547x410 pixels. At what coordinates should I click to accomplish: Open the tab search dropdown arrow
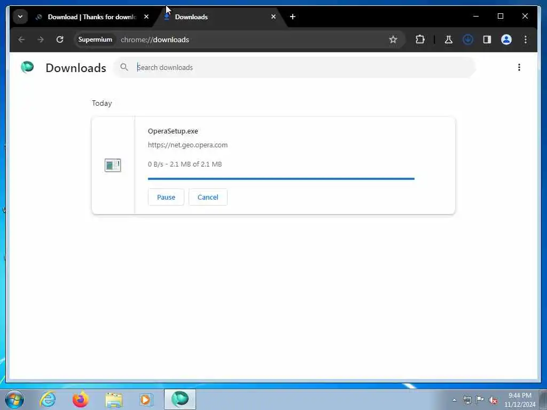[20, 17]
